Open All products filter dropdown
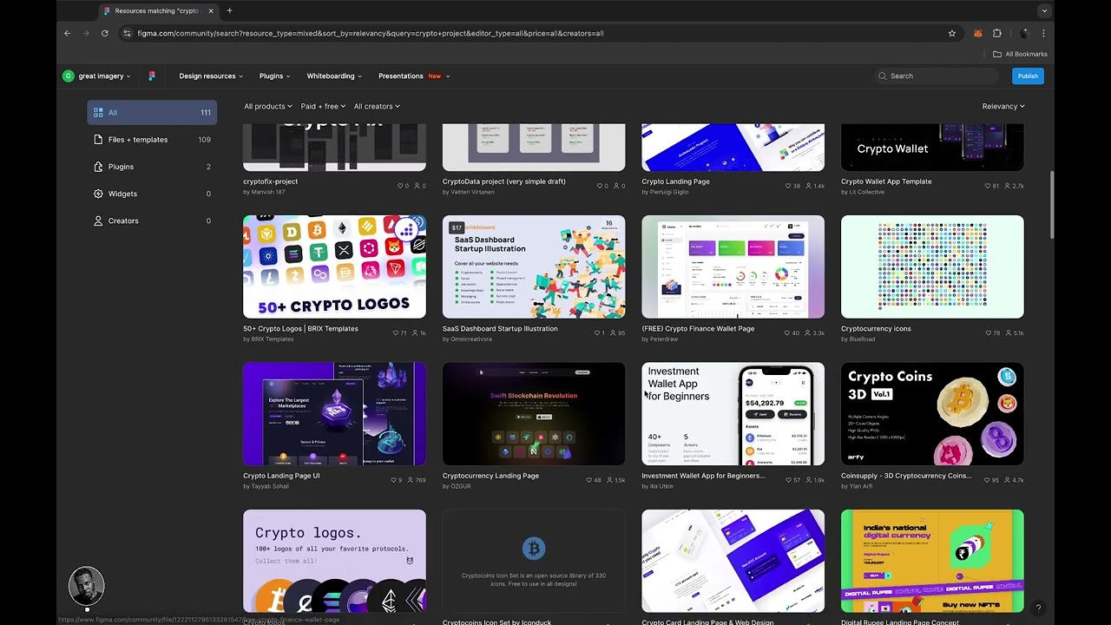The image size is (1111, 625). pos(267,106)
